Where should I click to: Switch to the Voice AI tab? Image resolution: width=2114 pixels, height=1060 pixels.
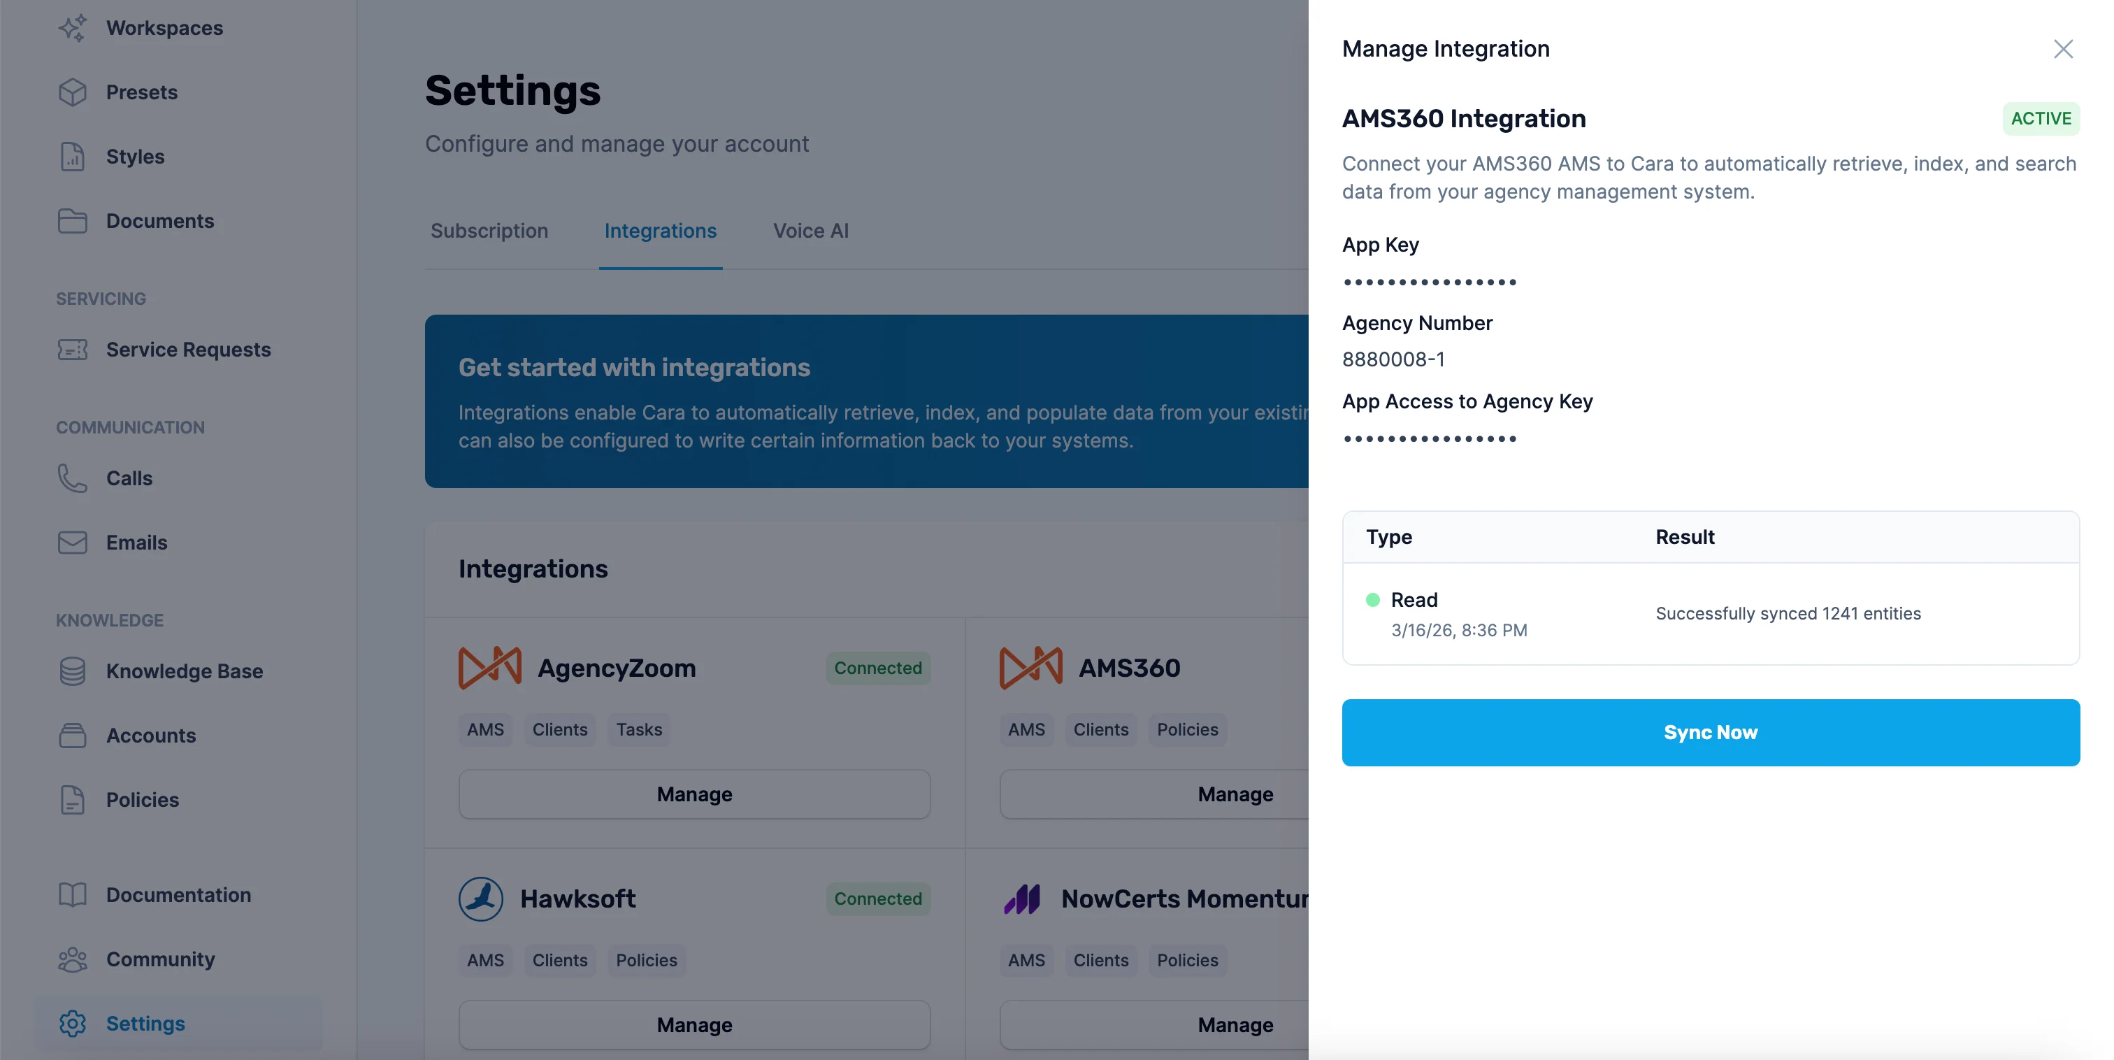tap(811, 231)
